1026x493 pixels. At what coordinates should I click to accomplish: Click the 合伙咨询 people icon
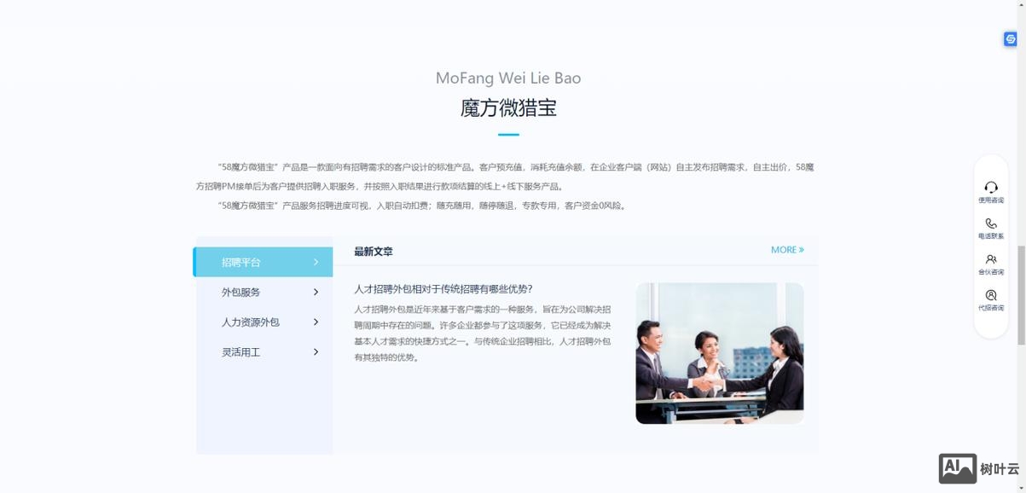click(990, 259)
